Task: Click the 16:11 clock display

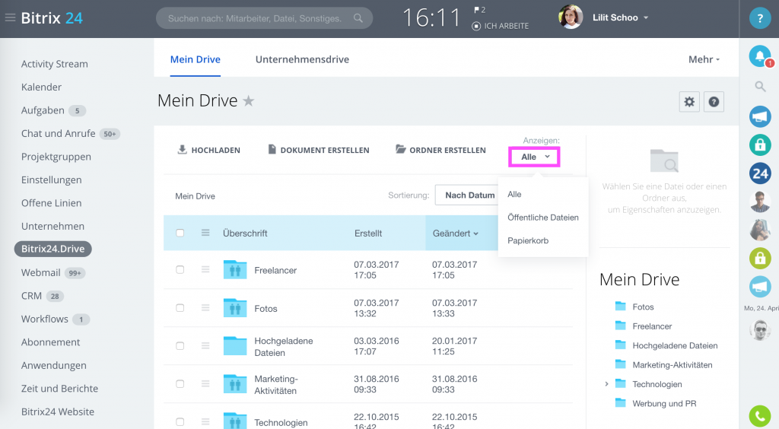Action: [x=431, y=18]
